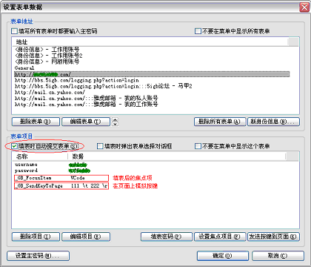Click the 数据 column header
Image resolution: width=311 pixels, height=267 pixels.
tap(176, 156)
